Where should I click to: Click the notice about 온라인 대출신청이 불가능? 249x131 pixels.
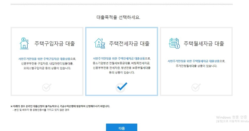[x=60, y=106]
